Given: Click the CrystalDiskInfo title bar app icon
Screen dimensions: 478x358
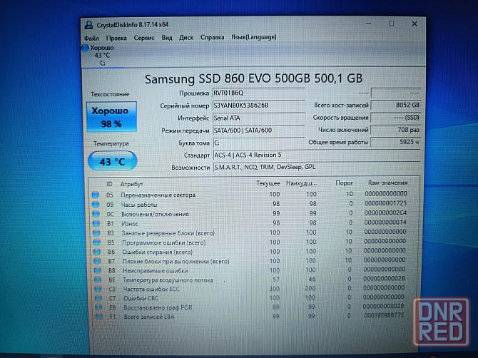Looking at the screenshot, I should pos(88,25).
